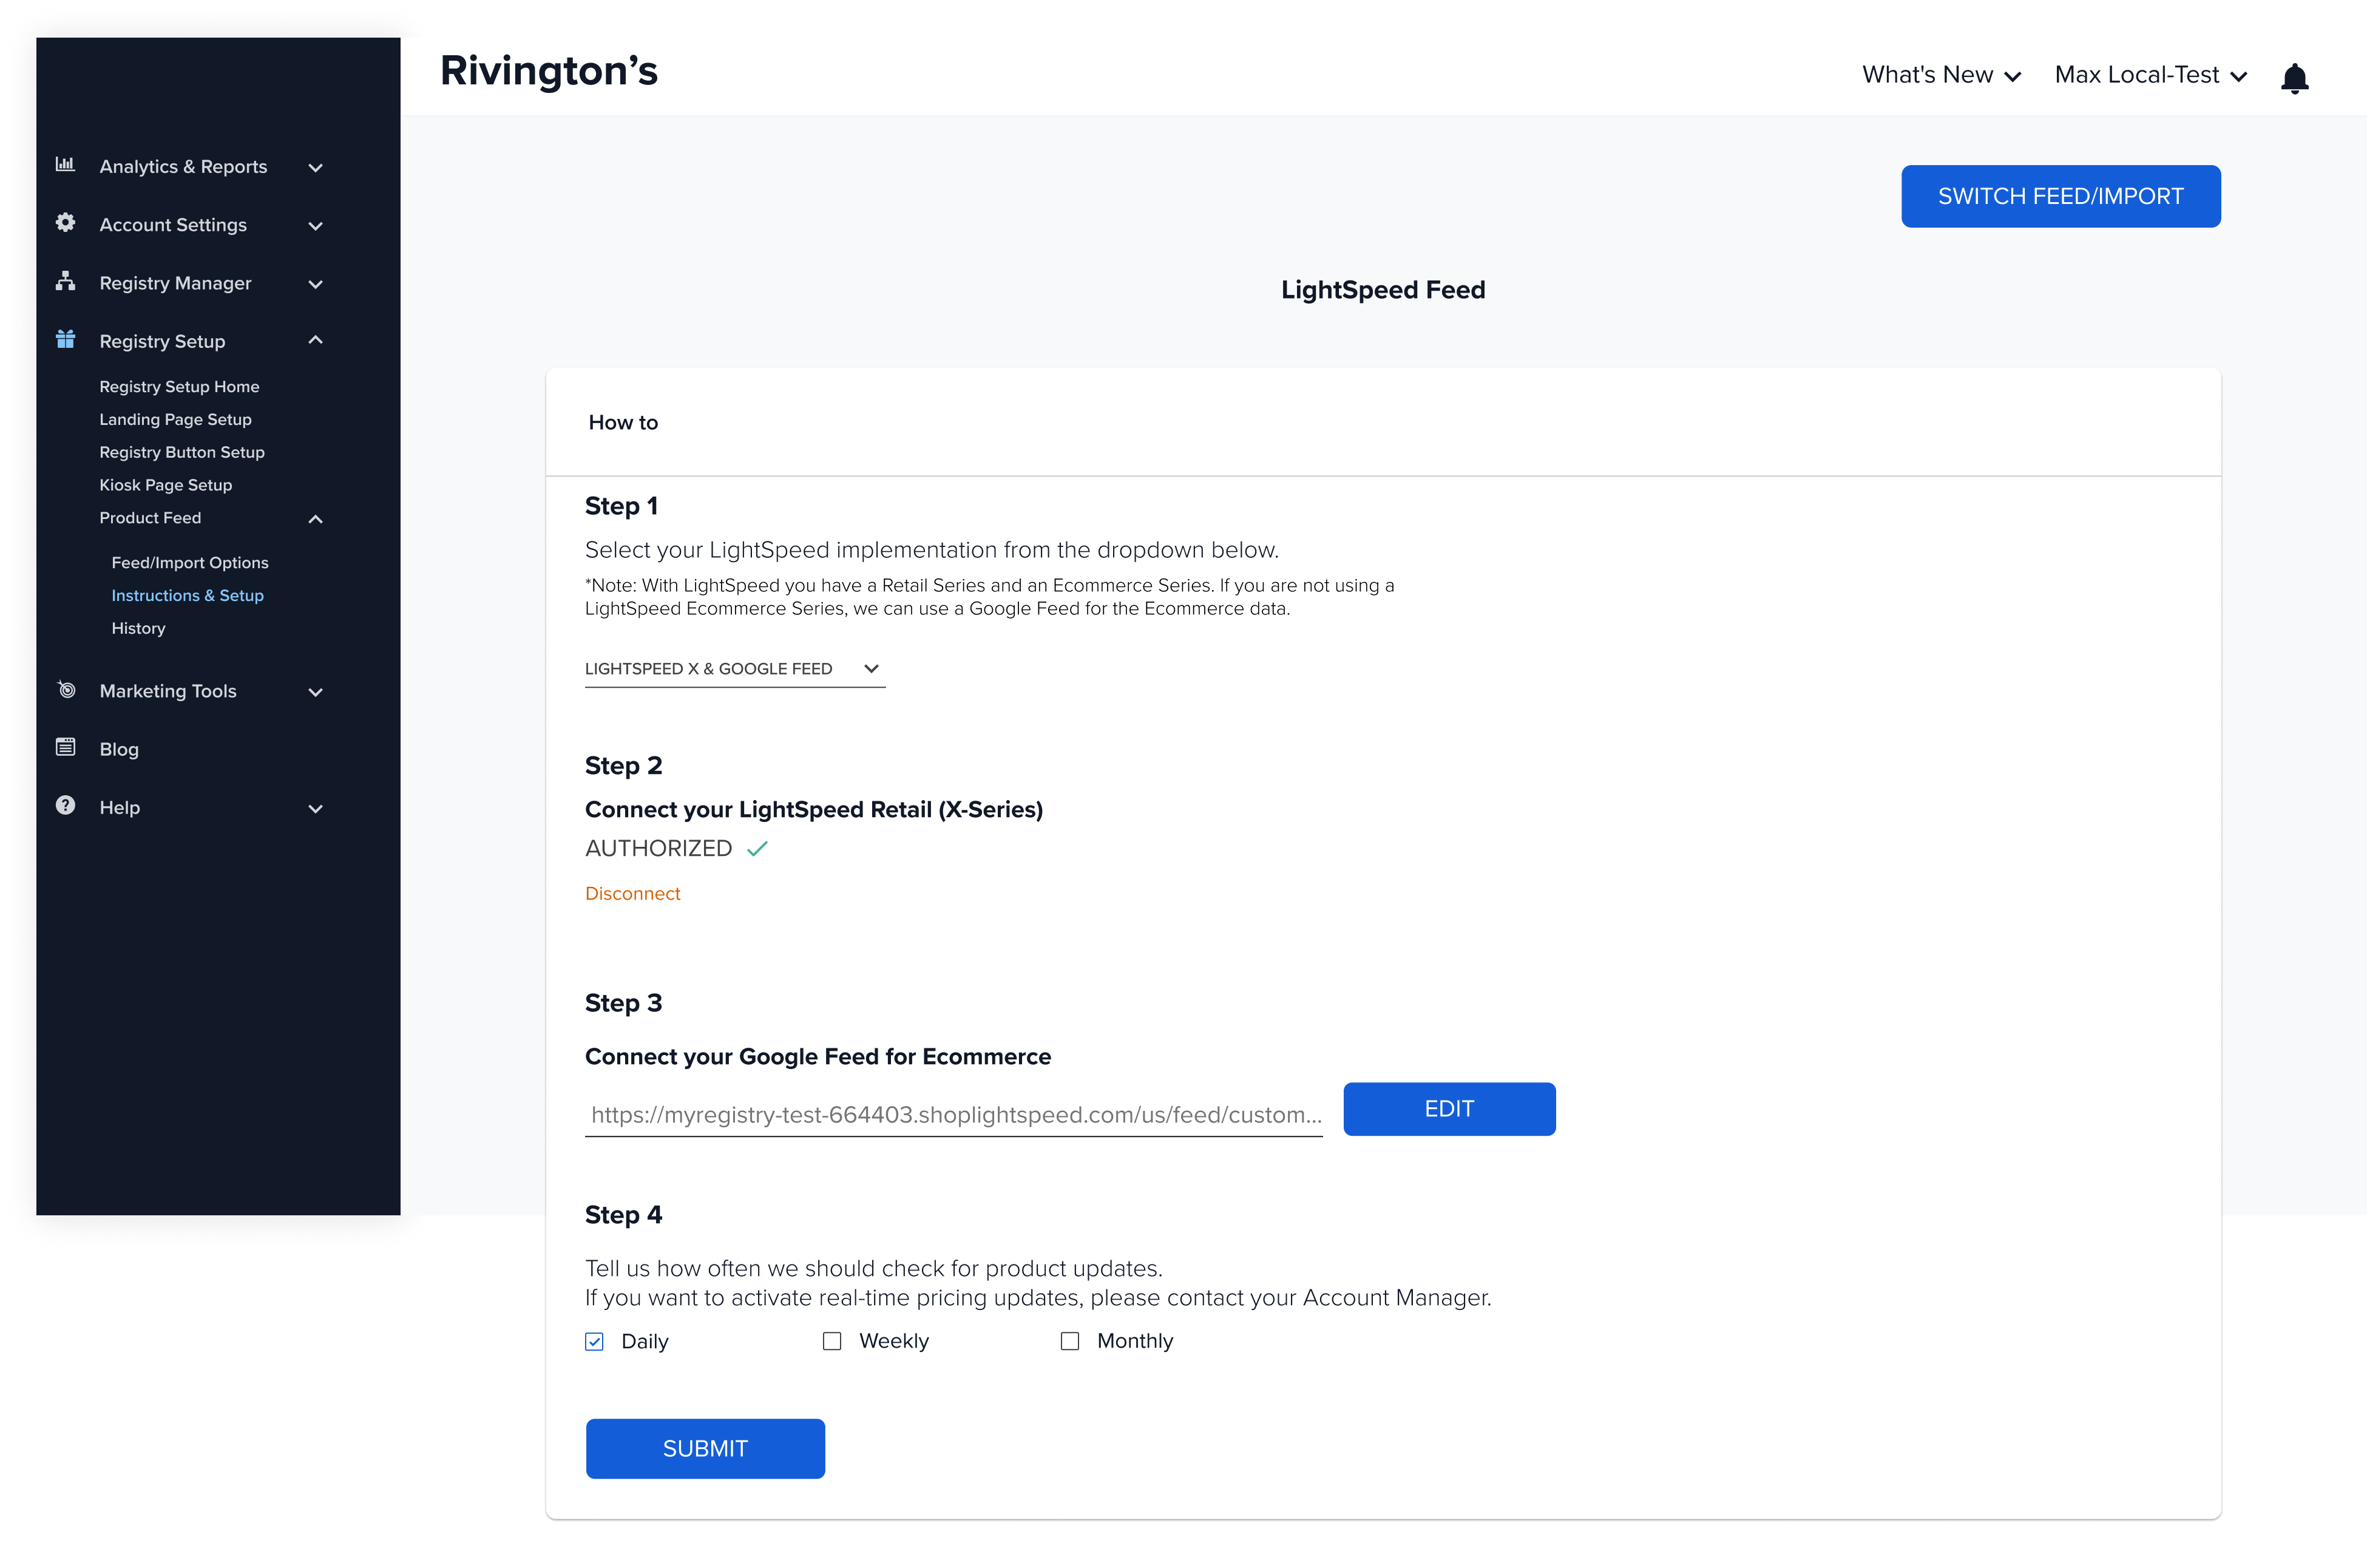Open Max Local-Test account menu
Viewport: 2367px width, 1568px height.
tap(2150, 75)
